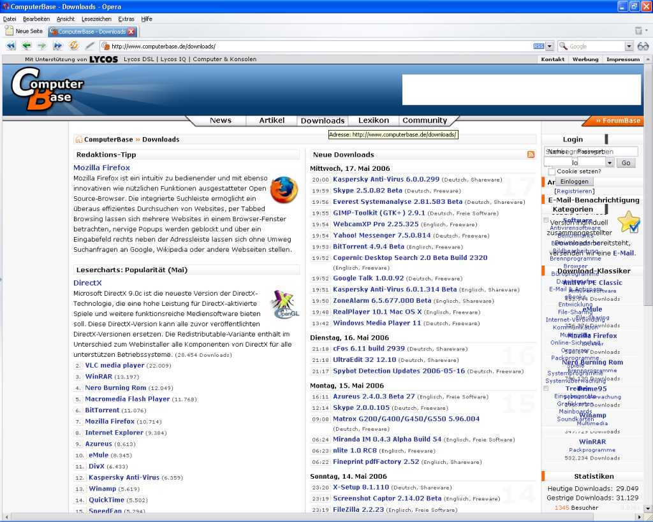Click the RSS badge in address bar

point(538,46)
